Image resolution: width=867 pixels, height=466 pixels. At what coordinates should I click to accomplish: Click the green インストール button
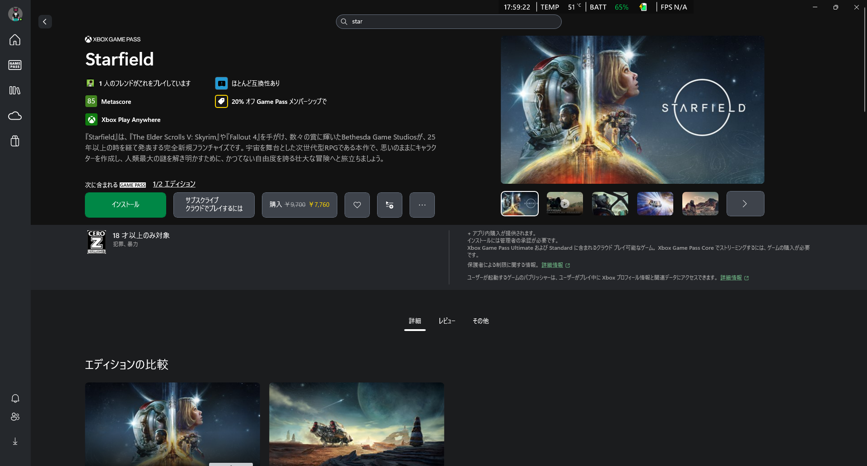[126, 205]
